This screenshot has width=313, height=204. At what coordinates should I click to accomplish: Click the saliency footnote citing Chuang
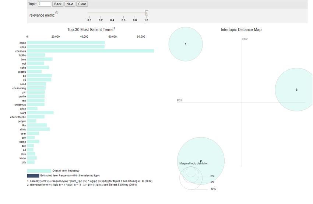89,181
